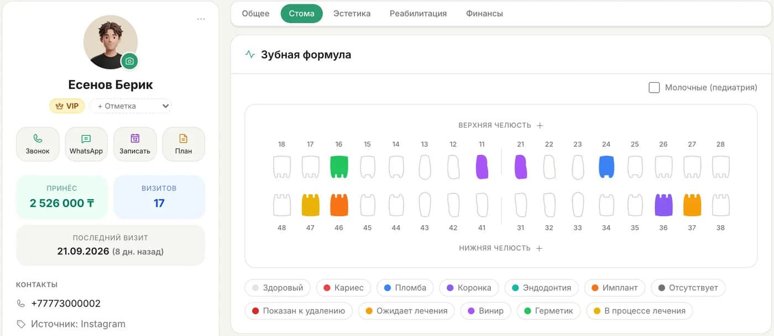Select В процессе лечения chip
This screenshot has height=336, width=774.
tap(640, 311)
